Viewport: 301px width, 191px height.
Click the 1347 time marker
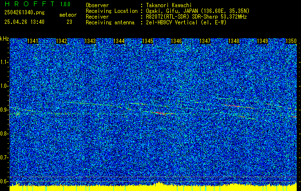coord(205,41)
